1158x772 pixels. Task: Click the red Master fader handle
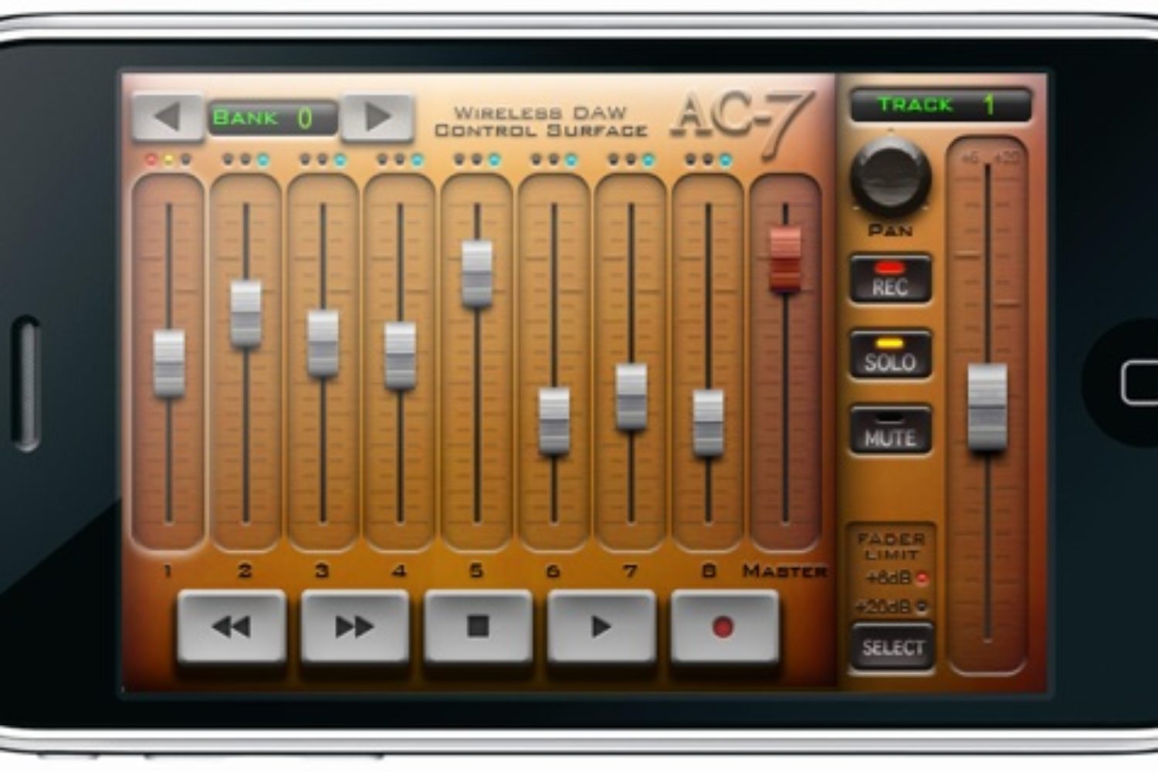786,259
